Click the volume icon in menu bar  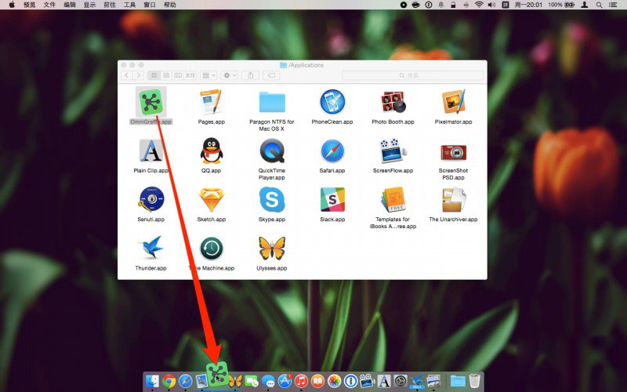(x=491, y=5)
